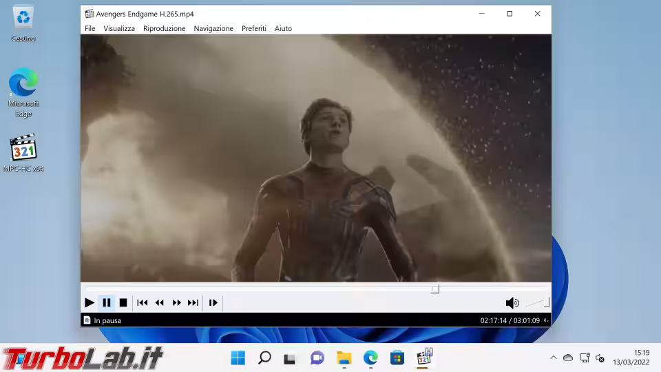The height and width of the screenshot is (372, 661).
Task: Select the Cestino desktop icon
Action: coord(23,23)
